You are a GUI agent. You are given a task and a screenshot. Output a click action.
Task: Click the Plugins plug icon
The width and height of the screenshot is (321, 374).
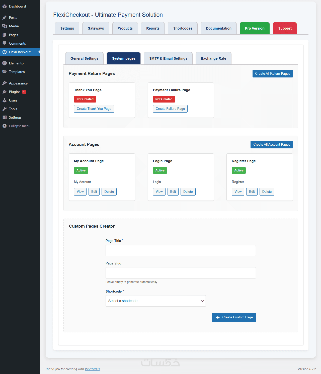[x=5, y=92]
